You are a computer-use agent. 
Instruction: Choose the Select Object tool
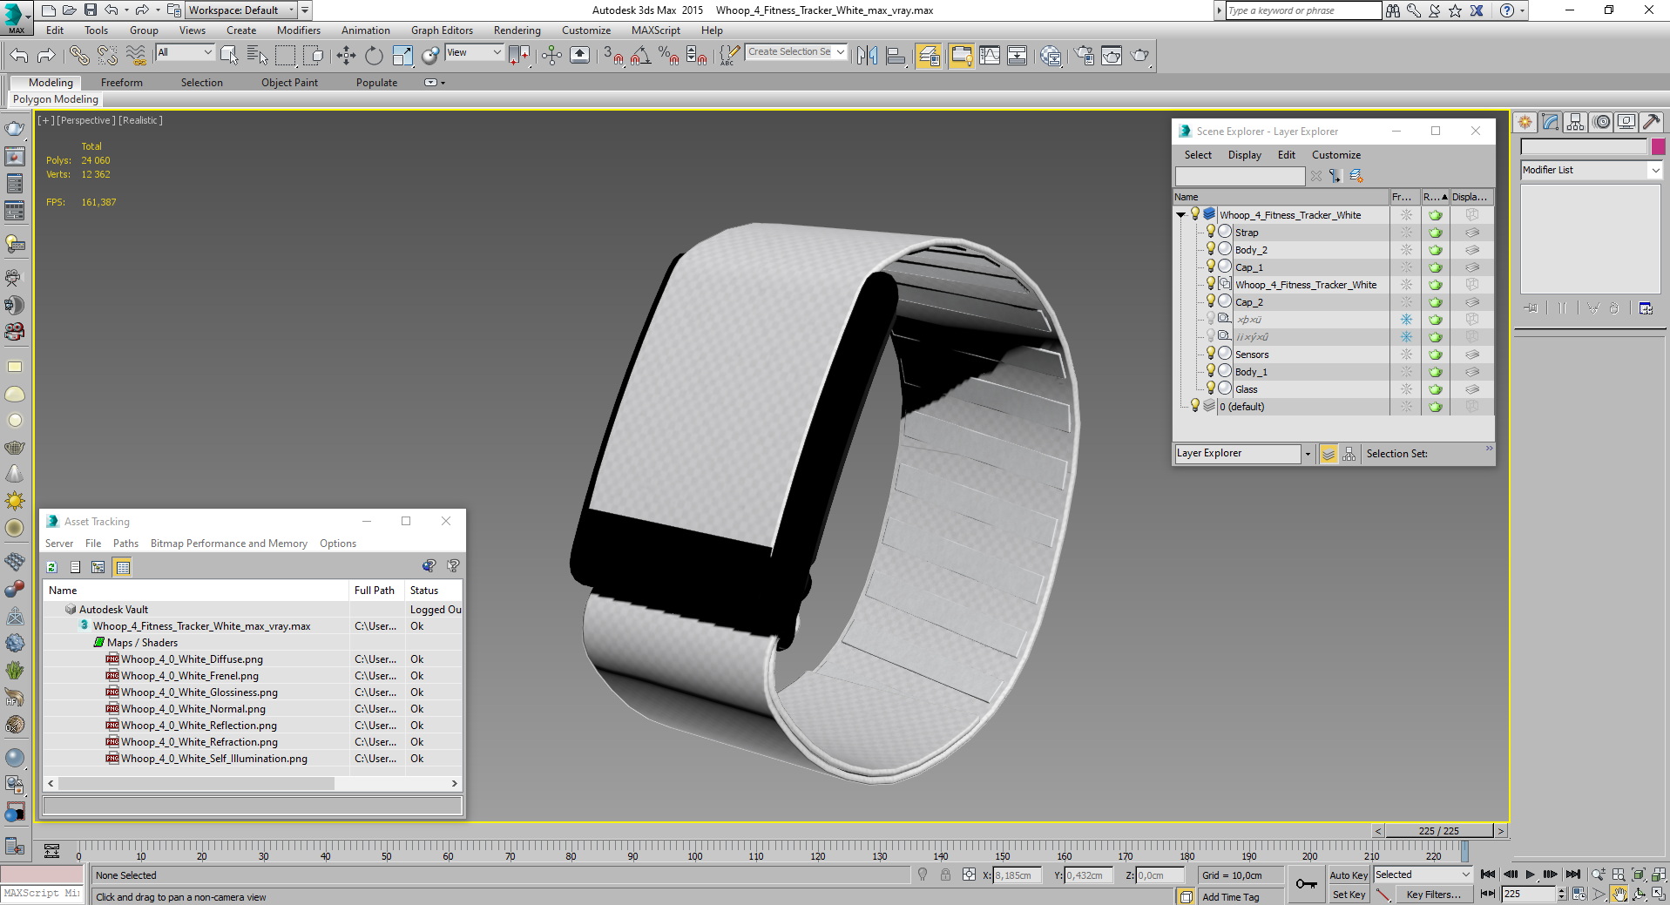[x=229, y=56]
